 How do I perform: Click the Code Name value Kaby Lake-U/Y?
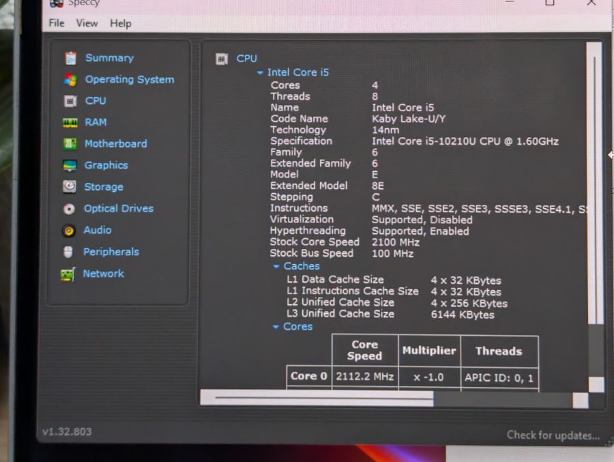click(x=409, y=119)
